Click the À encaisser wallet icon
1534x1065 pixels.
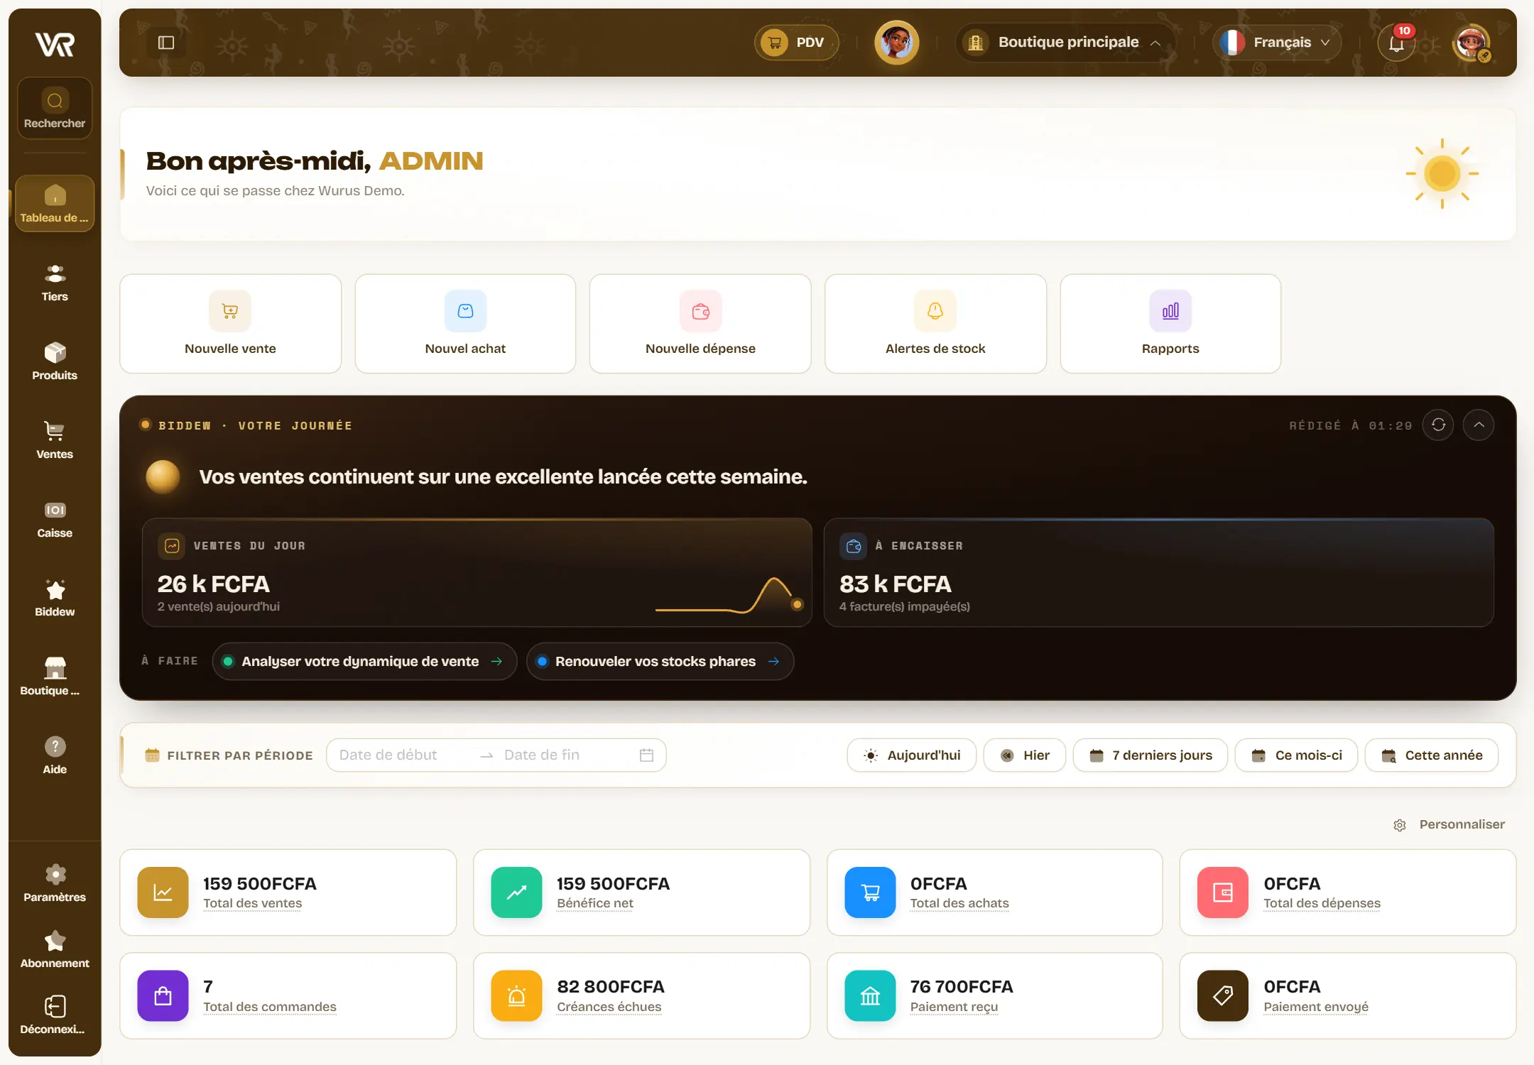pos(853,545)
